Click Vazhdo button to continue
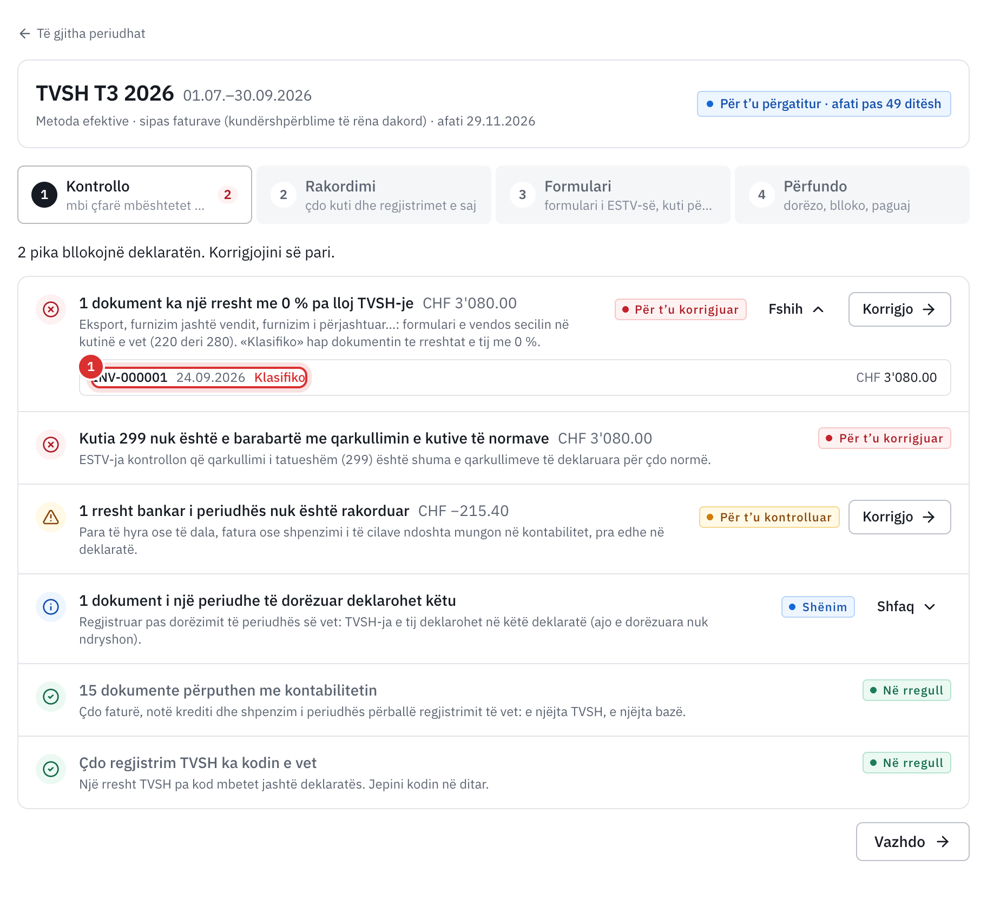The height and width of the screenshot is (913, 987). pos(912,842)
